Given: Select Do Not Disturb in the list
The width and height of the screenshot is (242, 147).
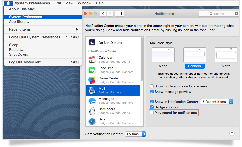Looking at the screenshot, I should tap(113, 43).
